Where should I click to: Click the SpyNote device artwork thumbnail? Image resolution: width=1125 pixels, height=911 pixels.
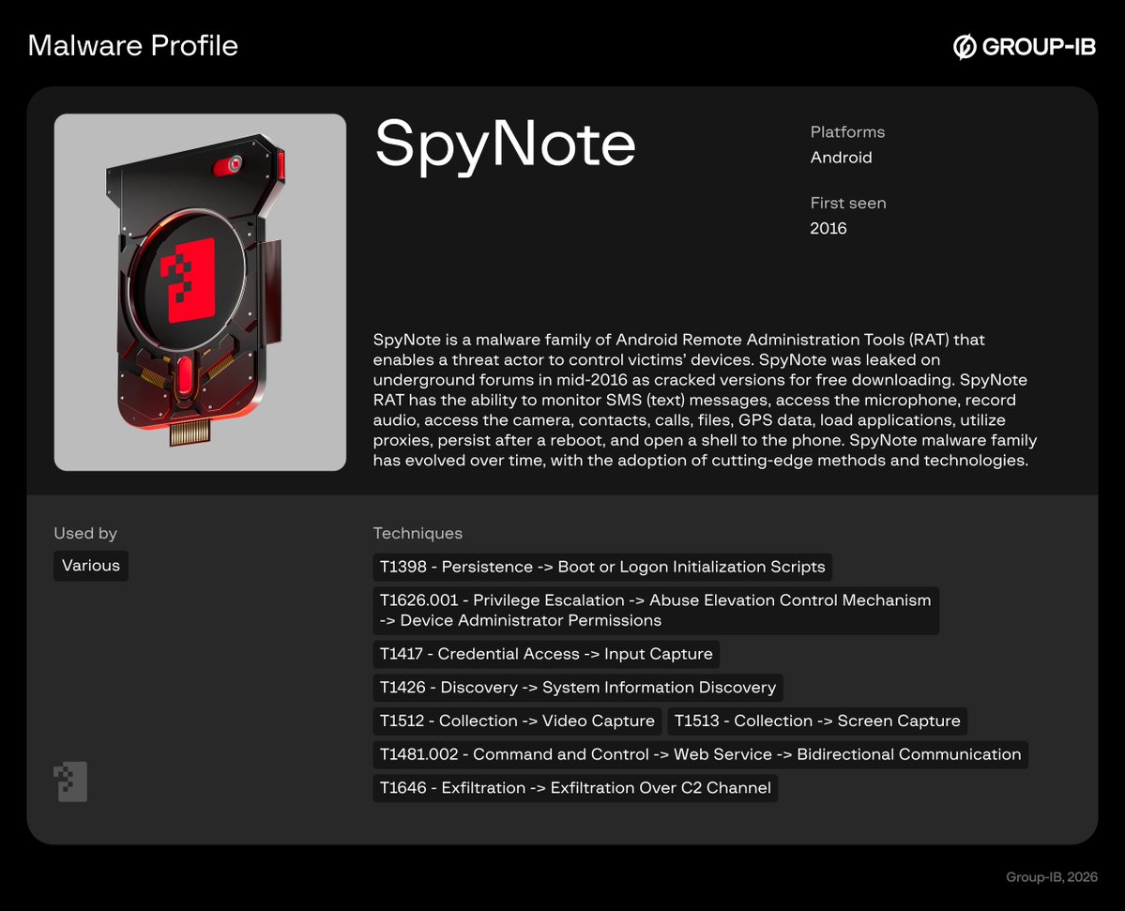pyautogui.click(x=200, y=292)
